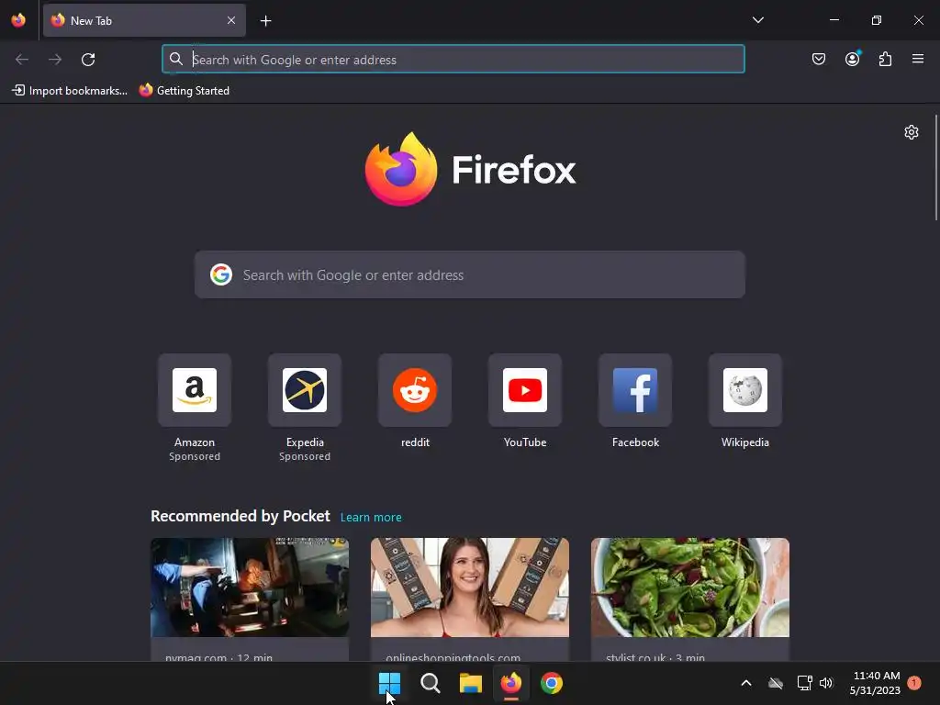This screenshot has height=705, width=940.
Task: Open the Windows Start menu
Action: click(389, 683)
